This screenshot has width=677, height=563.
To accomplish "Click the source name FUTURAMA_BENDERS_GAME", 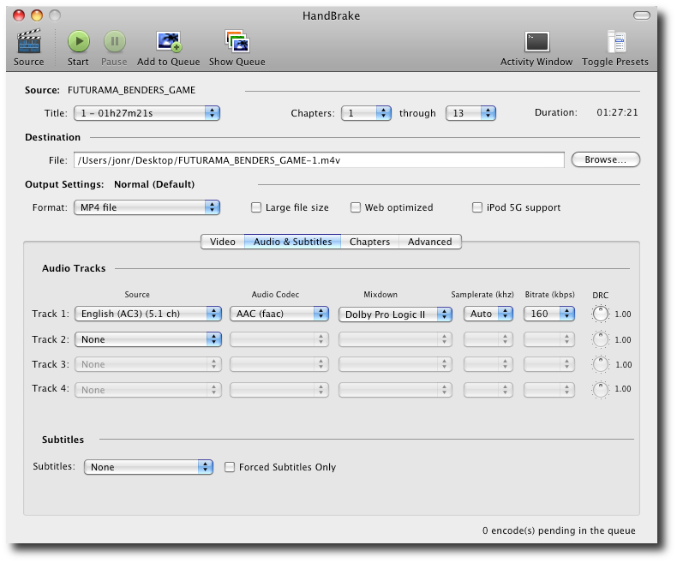I will click(132, 90).
